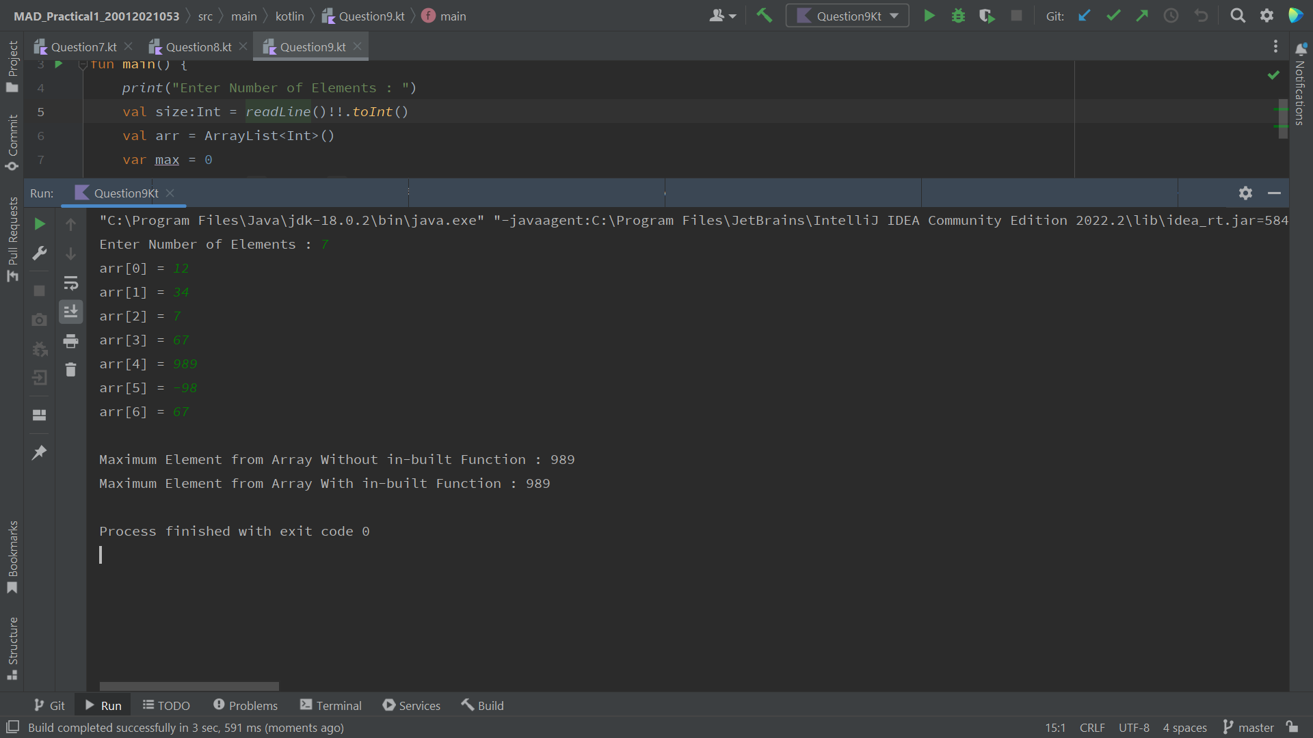Toggle Bookmarks tool window
The width and height of the screenshot is (1313, 738).
click(x=12, y=557)
